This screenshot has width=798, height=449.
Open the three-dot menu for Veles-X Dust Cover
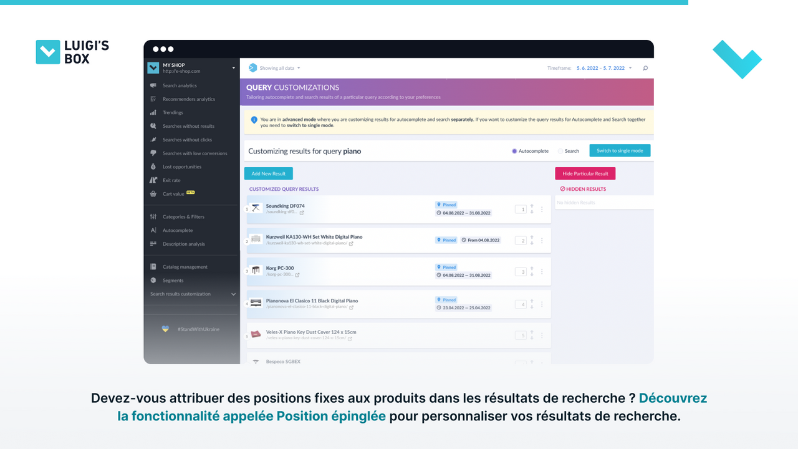pyautogui.click(x=542, y=336)
